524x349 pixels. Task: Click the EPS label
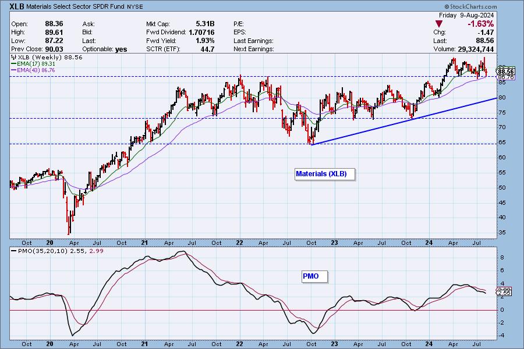[240, 33]
